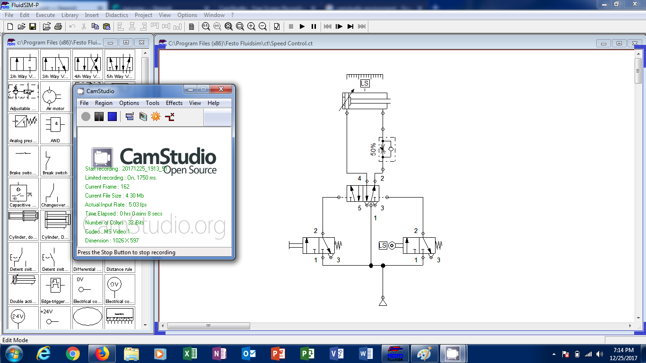Reset zoom with the 1:1 magnifier icon
This screenshot has width=646, height=363.
(206, 26)
